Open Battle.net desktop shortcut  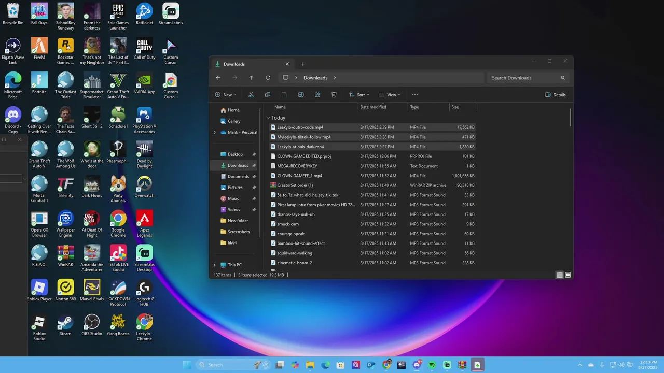click(144, 14)
